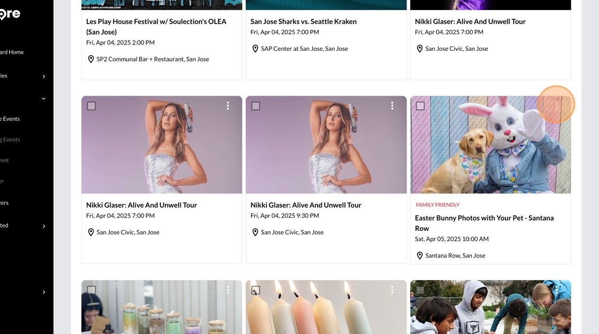The image size is (599, 334).
Task: Open the sidebar item ending in 'e Events'
Action: pyautogui.click(x=10, y=119)
